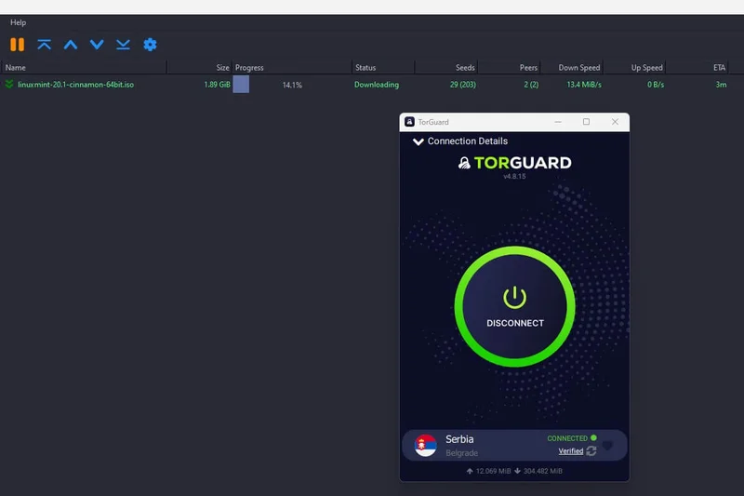Toggle the favorite heart for Serbia server
Image resolution: width=744 pixels, height=496 pixels.
[x=607, y=445]
